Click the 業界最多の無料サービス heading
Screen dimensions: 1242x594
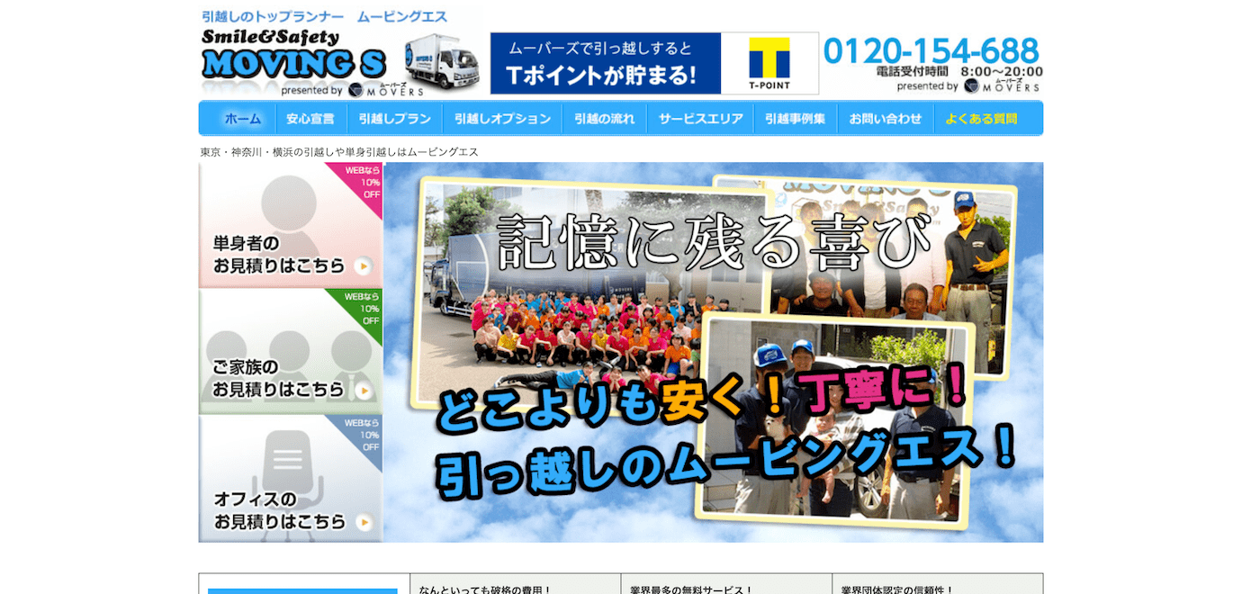pos(692,589)
